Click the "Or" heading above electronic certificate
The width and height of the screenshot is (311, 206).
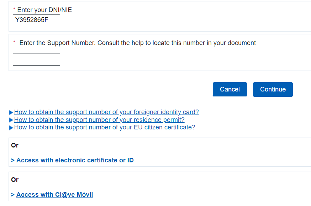(x=15, y=145)
